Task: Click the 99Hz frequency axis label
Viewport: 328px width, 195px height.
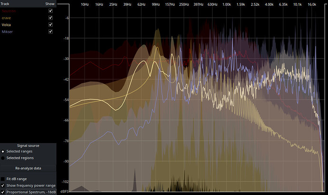Action: click(155, 4)
